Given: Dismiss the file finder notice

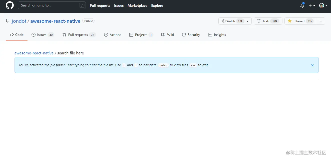Looking at the screenshot, I should (x=312, y=65).
